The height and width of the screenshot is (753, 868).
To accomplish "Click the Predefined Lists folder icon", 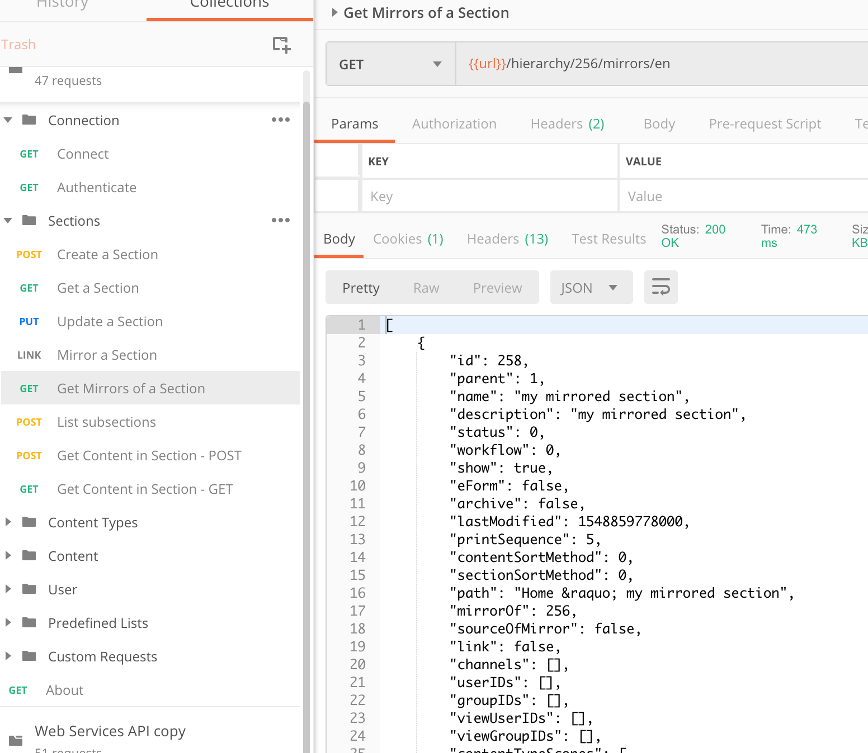I will click(x=29, y=623).
